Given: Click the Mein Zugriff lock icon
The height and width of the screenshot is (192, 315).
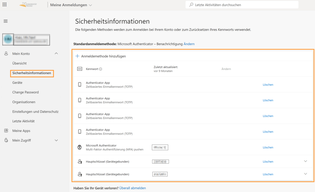Looking at the screenshot, I should [6, 140].
